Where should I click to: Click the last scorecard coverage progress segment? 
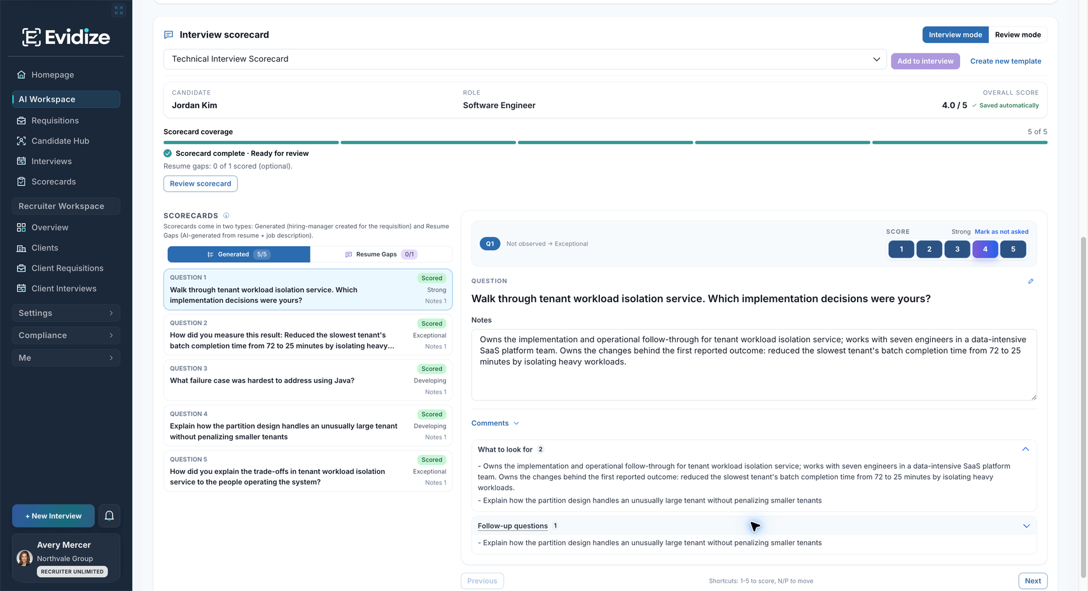pyautogui.click(x=959, y=143)
